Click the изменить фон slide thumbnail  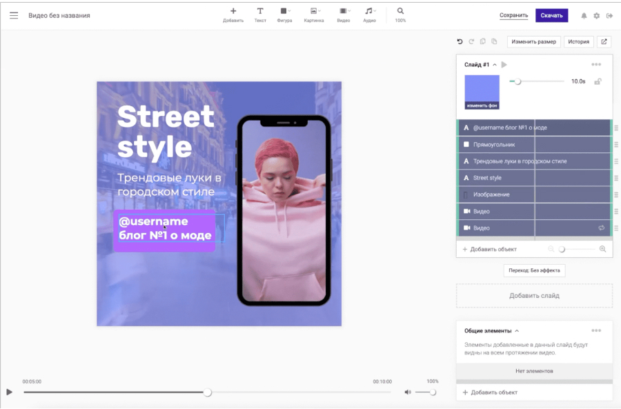(482, 92)
